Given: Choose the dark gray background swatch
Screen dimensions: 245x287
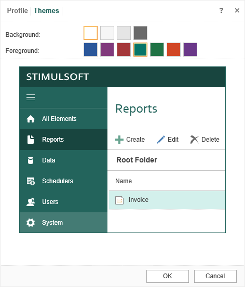Looking at the screenshot, I should [x=140, y=33].
